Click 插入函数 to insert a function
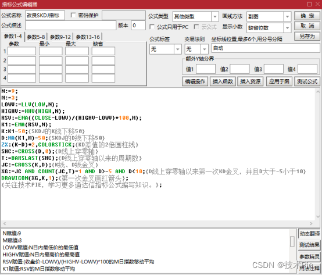322x275 pixels. (223, 81)
